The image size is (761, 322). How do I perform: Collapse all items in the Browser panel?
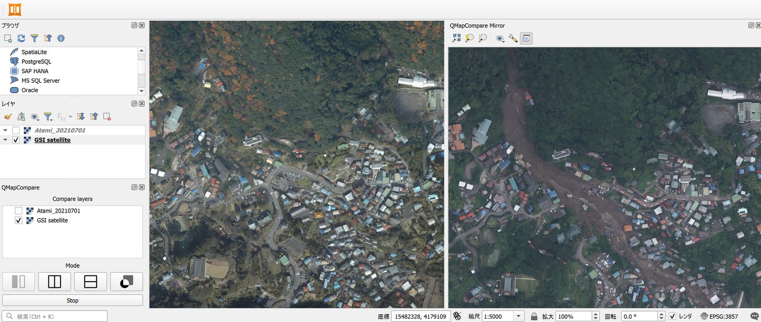48,38
